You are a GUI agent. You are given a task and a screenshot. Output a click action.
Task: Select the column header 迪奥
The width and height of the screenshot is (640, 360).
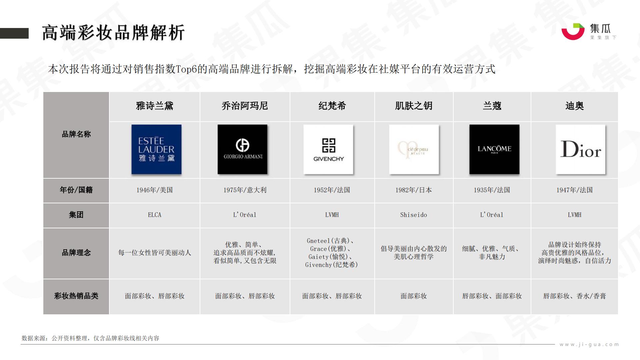coord(574,106)
